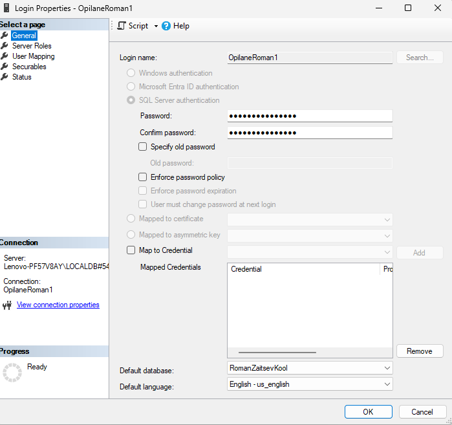Click the Status page wrench icon

coord(5,77)
